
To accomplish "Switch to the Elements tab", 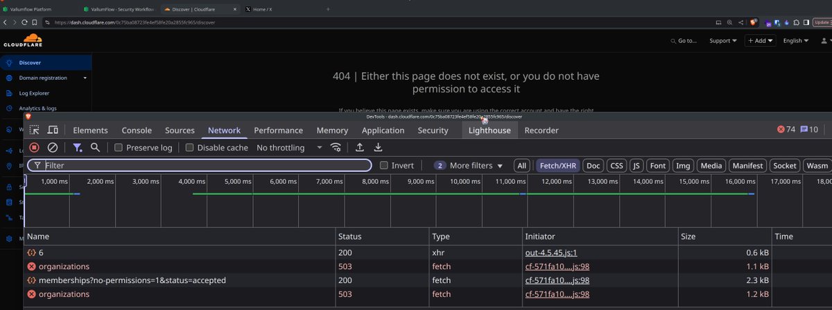I will (x=90, y=130).
